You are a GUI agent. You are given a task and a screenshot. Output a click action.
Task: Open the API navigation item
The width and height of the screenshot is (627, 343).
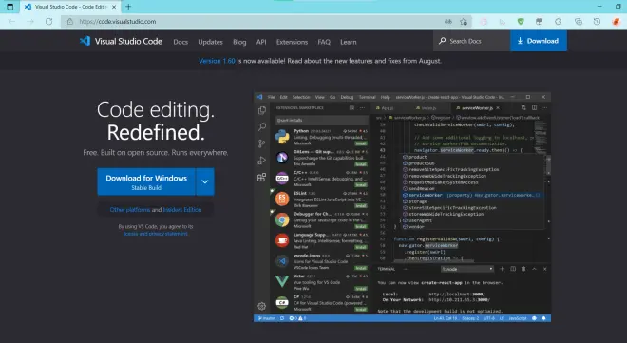point(261,42)
